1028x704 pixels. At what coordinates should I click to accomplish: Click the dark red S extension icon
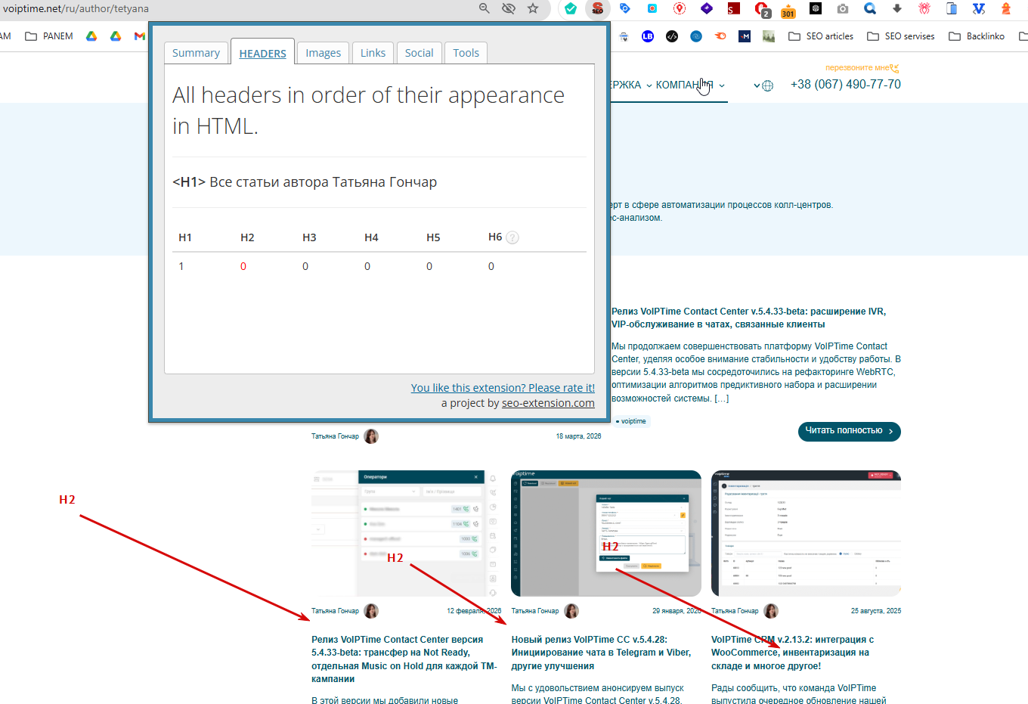[x=734, y=9]
